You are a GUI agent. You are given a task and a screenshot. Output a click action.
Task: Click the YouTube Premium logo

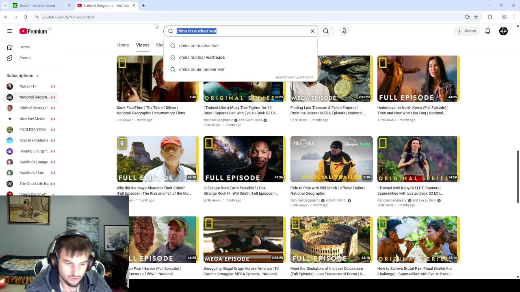[x=33, y=31]
